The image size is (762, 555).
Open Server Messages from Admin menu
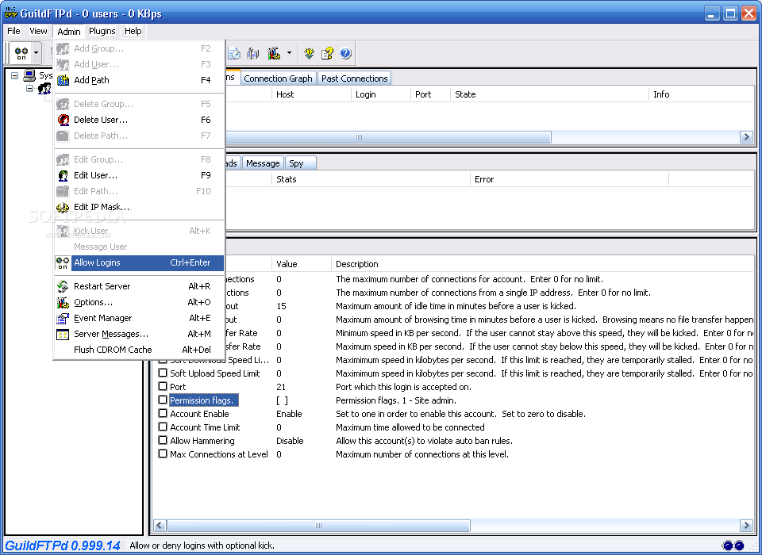coord(139,334)
